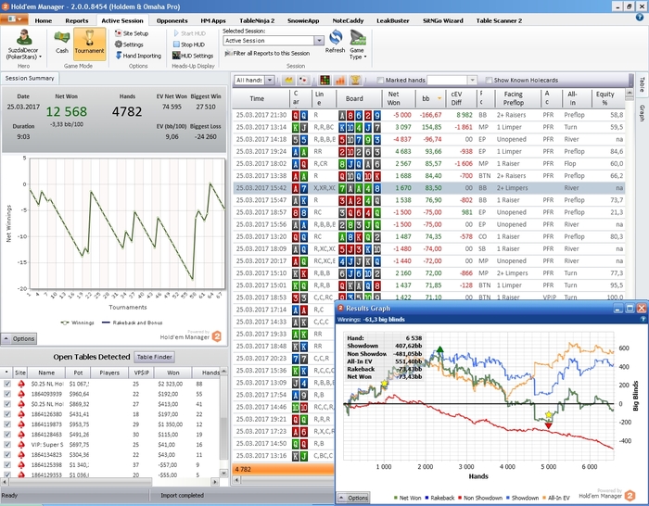The width and height of the screenshot is (649, 506).
Task: Enable Show Known Holecards checkbox
Action: point(489,81)
